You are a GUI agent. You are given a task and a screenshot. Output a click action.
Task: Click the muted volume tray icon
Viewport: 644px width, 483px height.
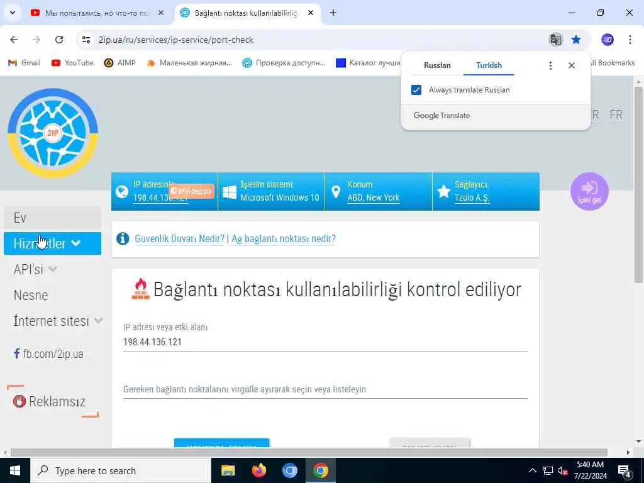(x=563, y=470)
